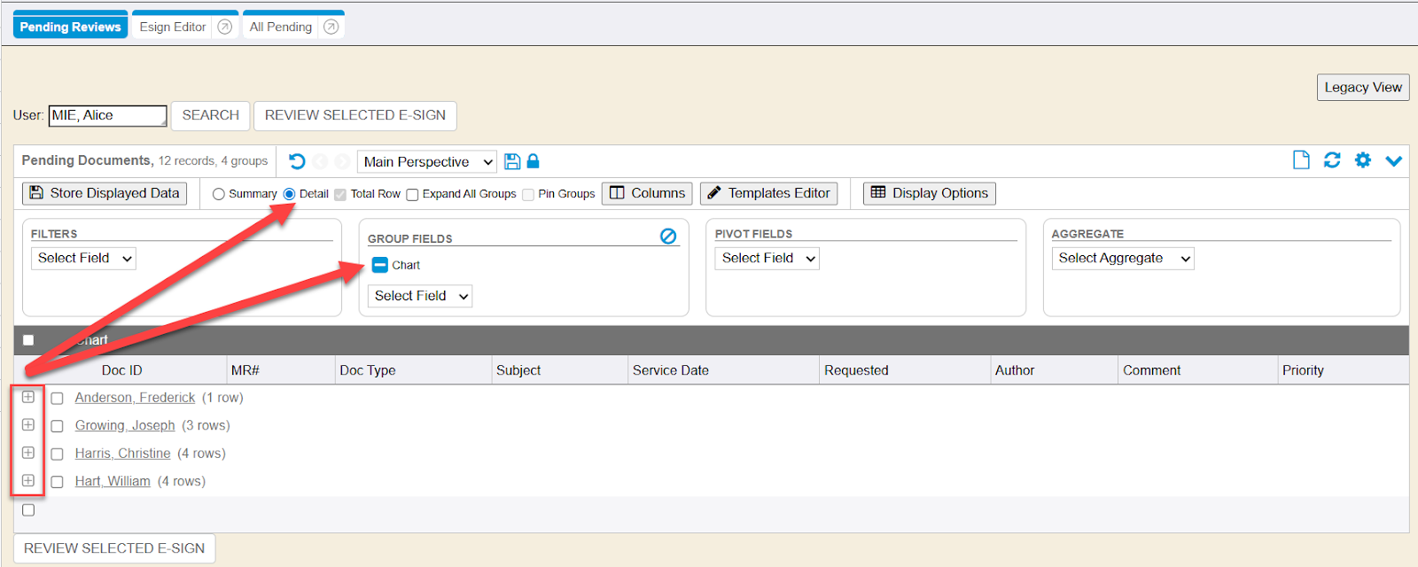Click the new document page icon
Image resolution: width=1418 pixels, height=567 pixels.
tap(1300, 160)
